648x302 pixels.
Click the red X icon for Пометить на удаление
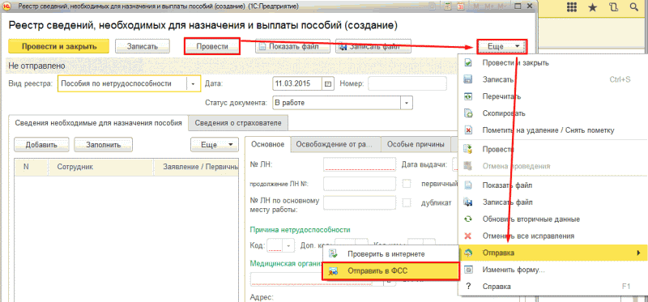(468, 130)
